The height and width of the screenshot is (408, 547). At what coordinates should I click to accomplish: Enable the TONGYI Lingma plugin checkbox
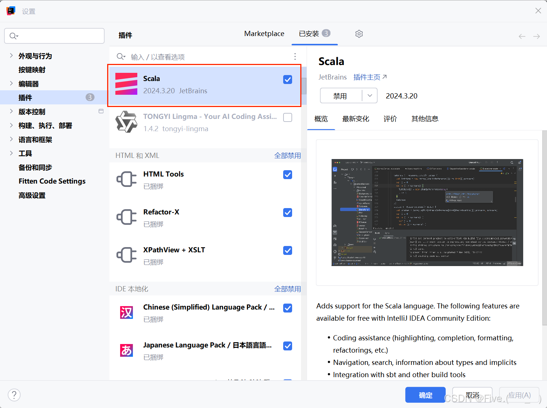pos(288,117)
